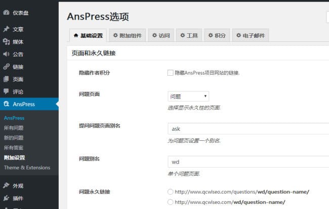Image resolution: width=329 pixels, height=209 pixels.
Task: Click the 提问问题页面别名 field containing ask
Action: 249,129
